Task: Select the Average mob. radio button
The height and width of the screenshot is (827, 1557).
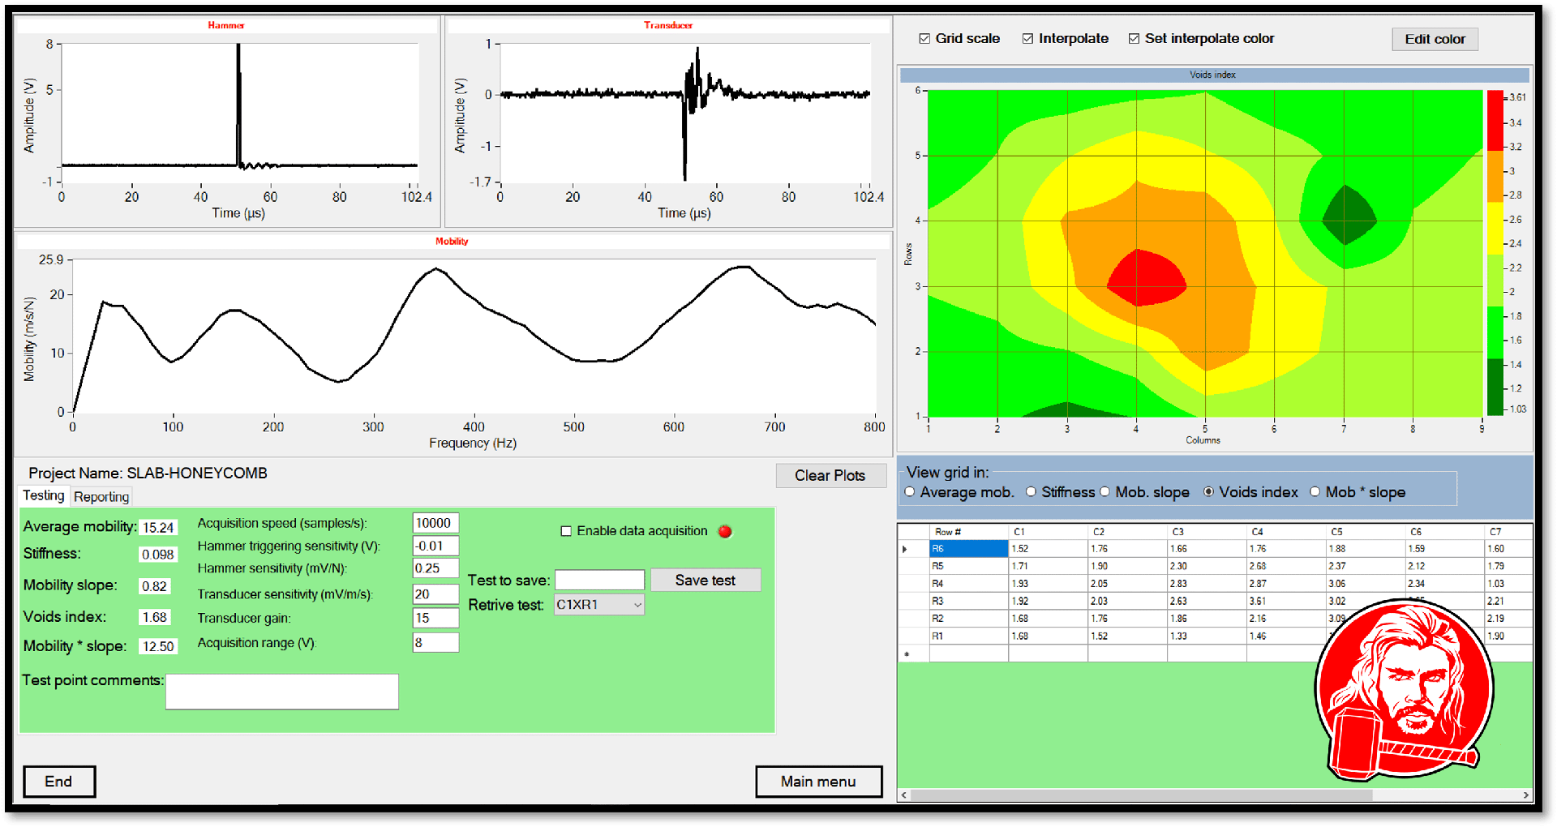Action: tap(910, 492)
